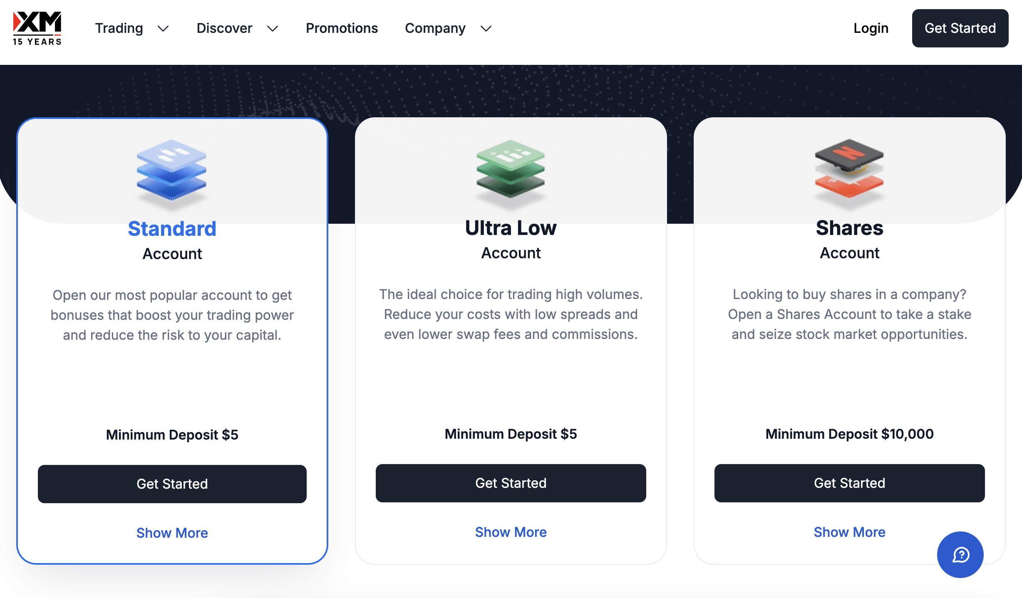Open the live chat help bubble
The width and height of the screenshot is (1022, 598).
tap(960, 554)
